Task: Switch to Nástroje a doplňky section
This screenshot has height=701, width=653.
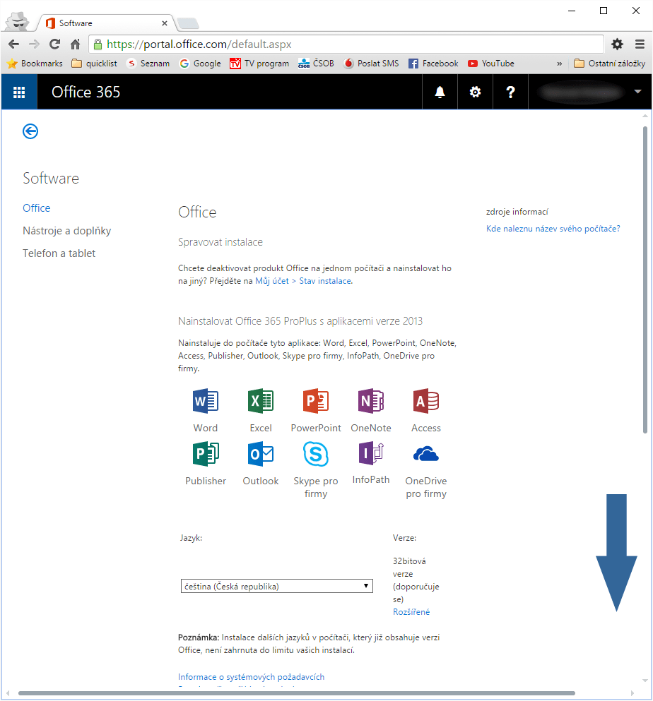Action: (66, 230)
